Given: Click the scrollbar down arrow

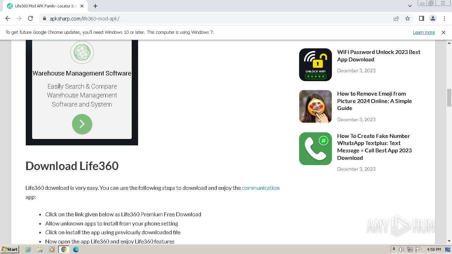Looking at the screenshot, I should [449, 241].
